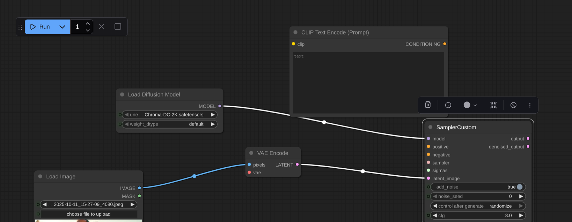This screenshot has width=572, height=222.
Task: Click the positive input slot on SamplerCustom
Action: [x=428, y=147]
